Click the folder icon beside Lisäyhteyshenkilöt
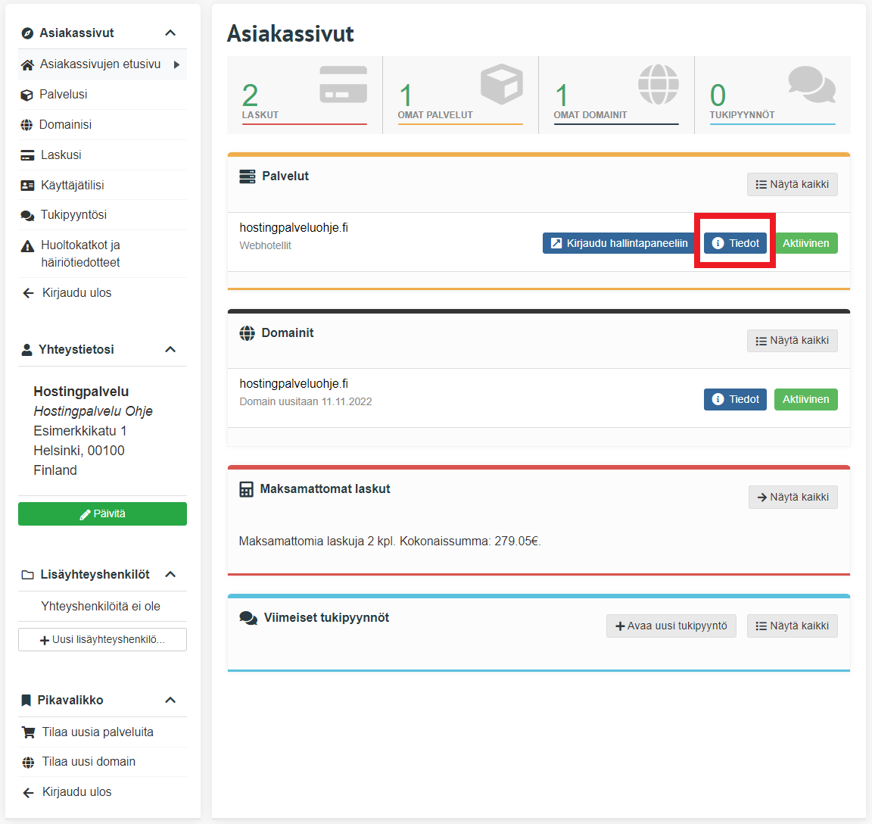This screenshot has width=872, height=824. click(x=27, y=575)
